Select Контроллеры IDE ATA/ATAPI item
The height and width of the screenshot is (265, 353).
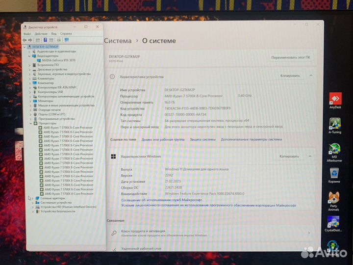(57, 87)
